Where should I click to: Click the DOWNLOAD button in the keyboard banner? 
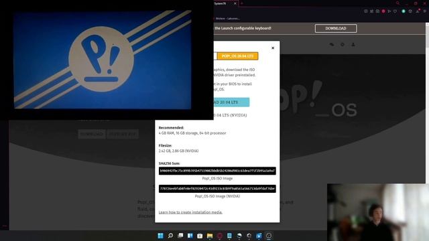336,28
